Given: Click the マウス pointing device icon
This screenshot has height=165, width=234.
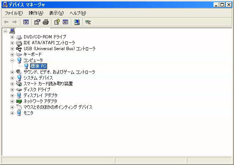Looking at the screenshot, I should pos(19,107).
